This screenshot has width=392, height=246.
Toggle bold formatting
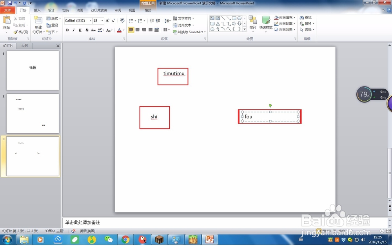point(67,30)
